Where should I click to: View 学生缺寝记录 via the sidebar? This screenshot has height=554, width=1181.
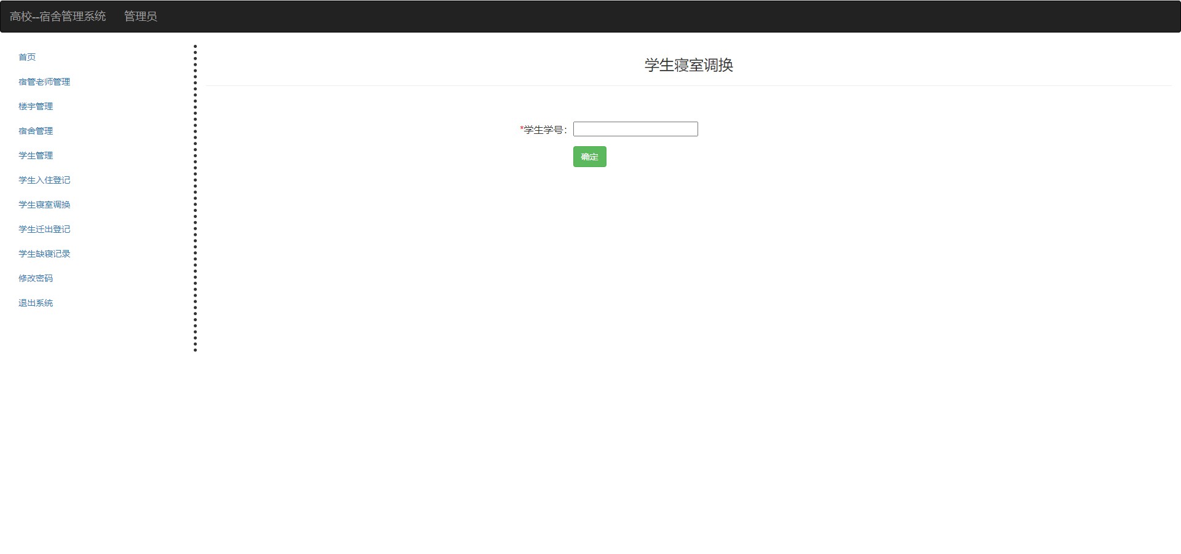44,254
